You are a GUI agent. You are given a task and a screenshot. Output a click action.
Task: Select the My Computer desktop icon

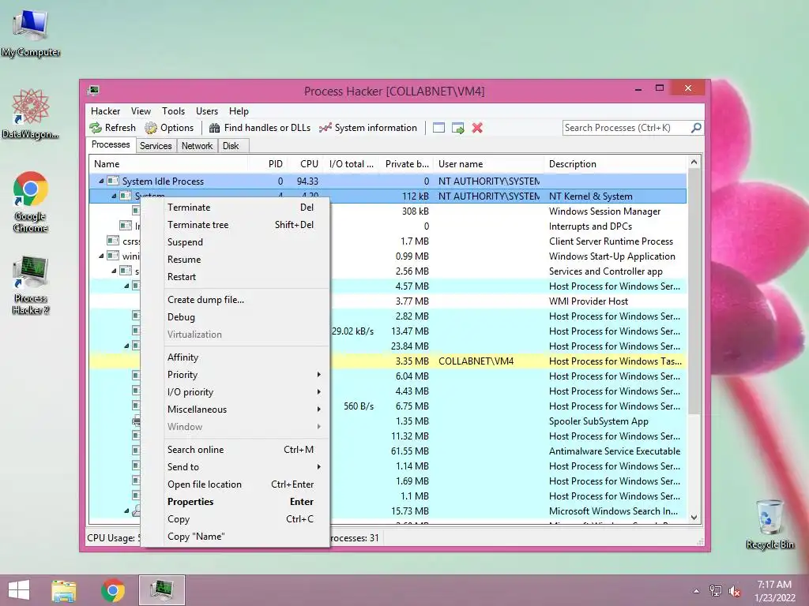[31, 32]
